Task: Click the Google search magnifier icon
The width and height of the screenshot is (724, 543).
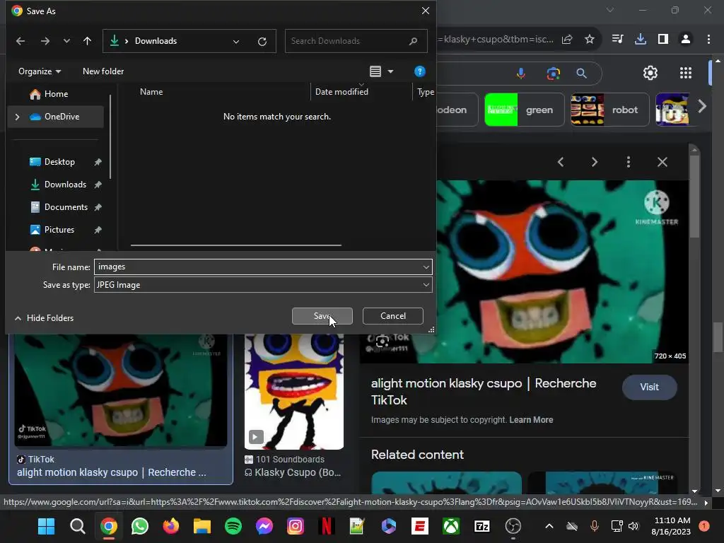Action: (x=581, y=73)
